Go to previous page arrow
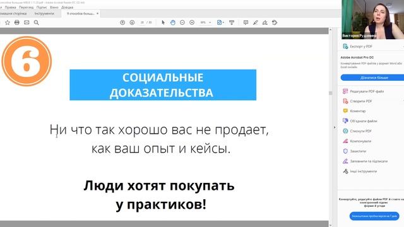 122,23
